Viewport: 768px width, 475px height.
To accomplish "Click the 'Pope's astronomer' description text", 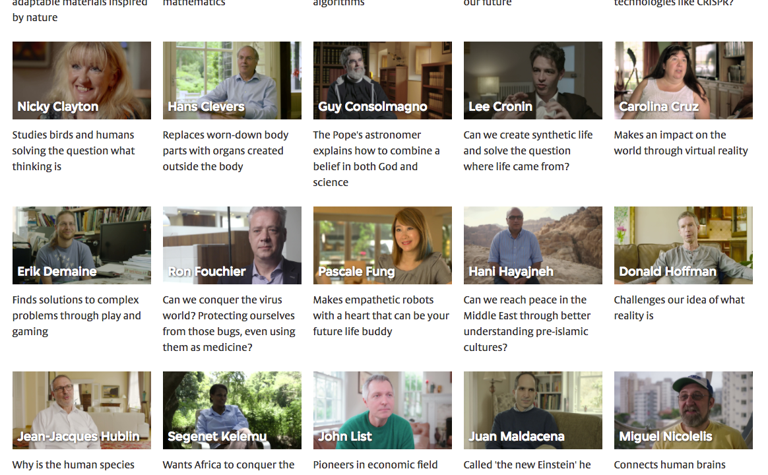I will click(x=377, y=158).
